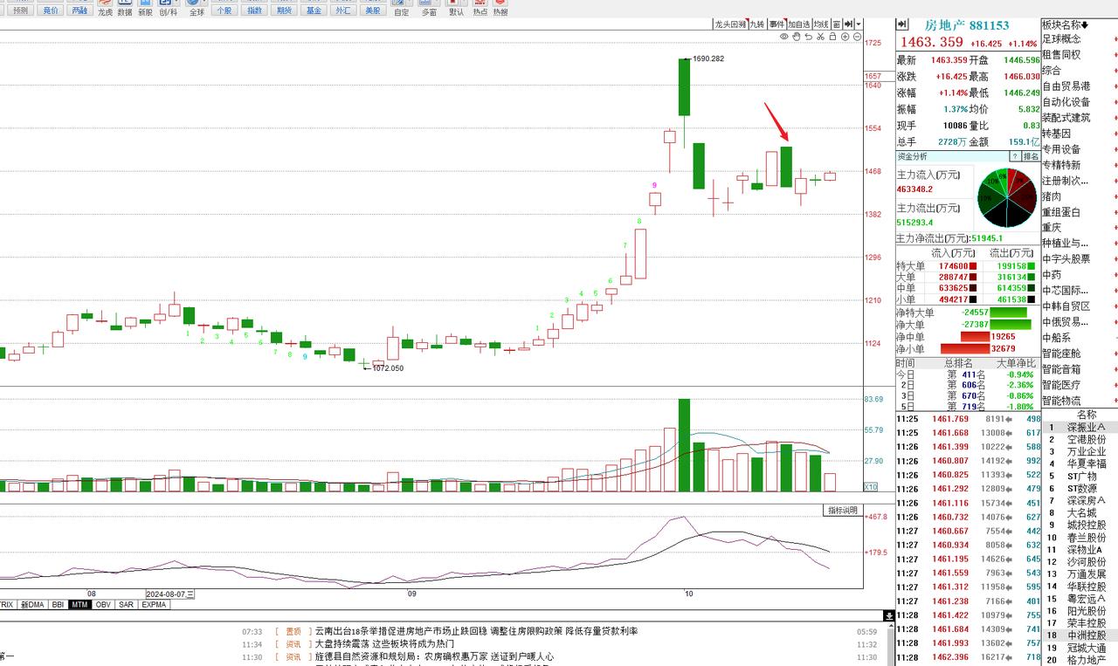This screenshot has width=1118, height=666.
Task: Select stock 格力地产 in list
Action: pos(1086,660)
